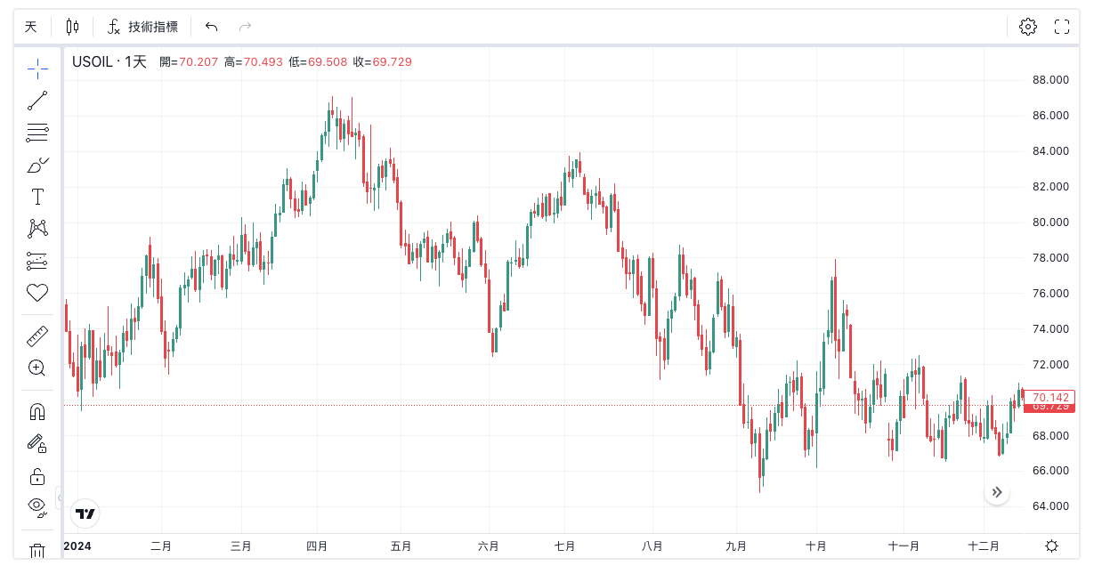Select the brush drawing tool
This screenshot has height=574, width=1102.
pos(37,165)
